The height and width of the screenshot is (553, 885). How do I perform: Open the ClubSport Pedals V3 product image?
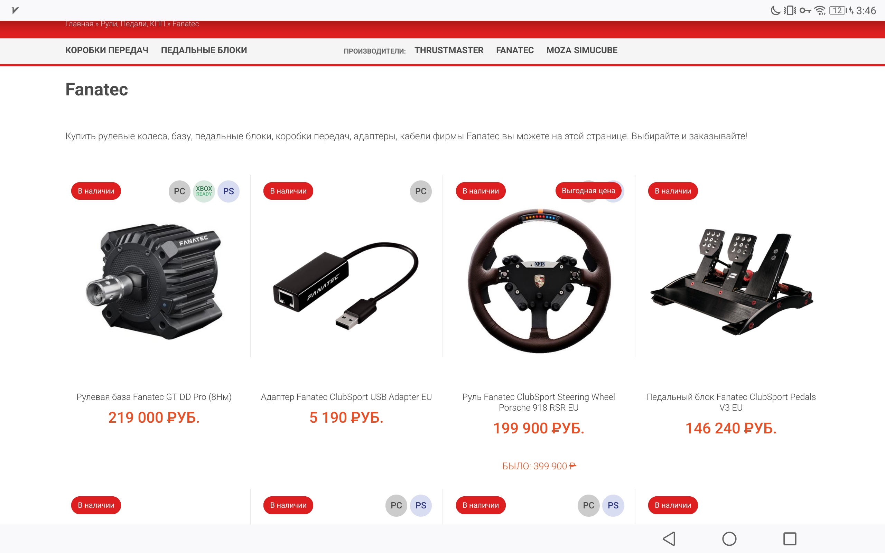tap(731, 281)
